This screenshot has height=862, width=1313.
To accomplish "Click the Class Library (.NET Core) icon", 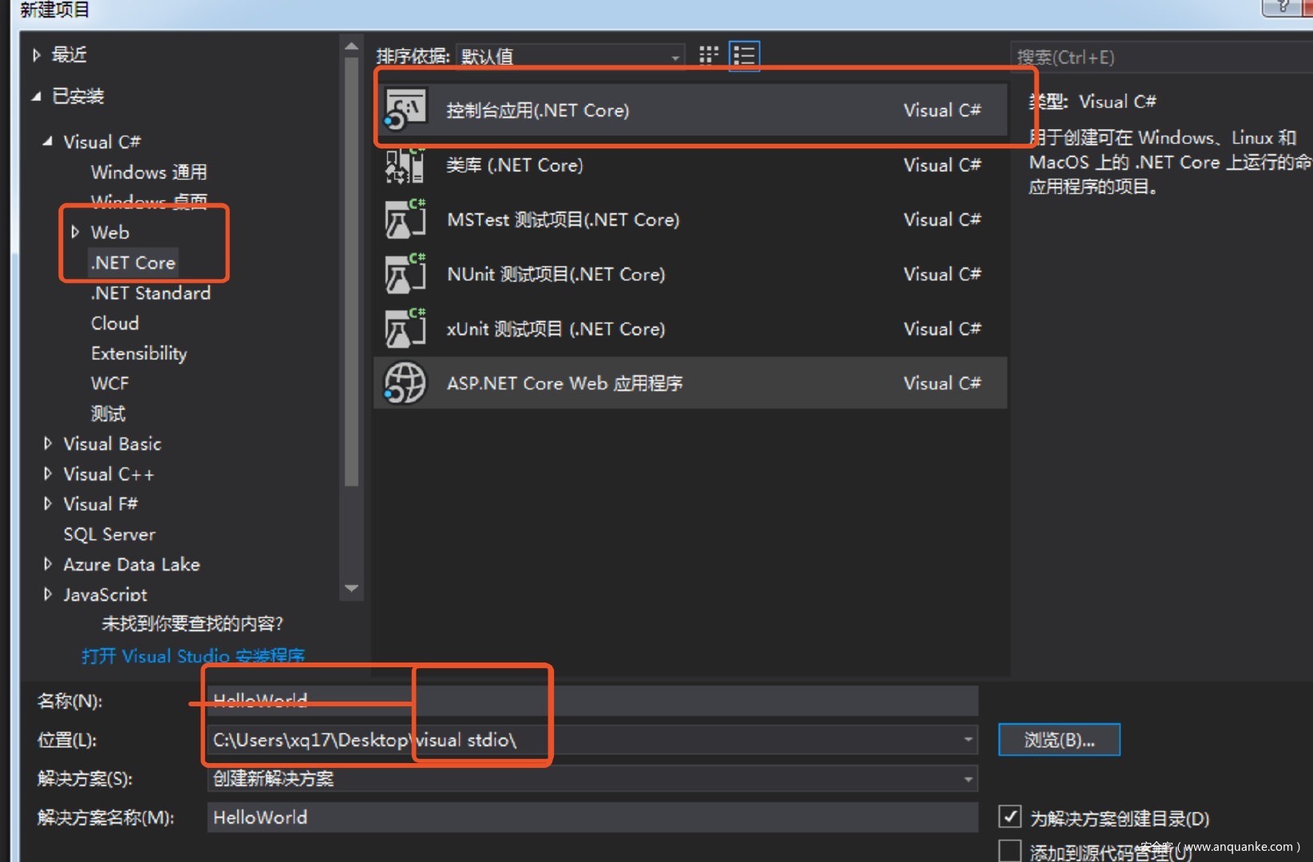I will 405,165.
